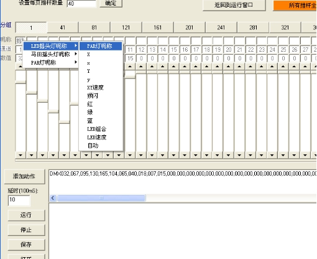Choose PAR灯昵称 highlighted in the submenu

coord(101,46)
